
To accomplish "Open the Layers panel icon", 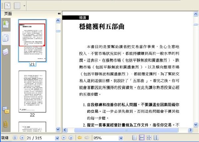I will 6,52.
